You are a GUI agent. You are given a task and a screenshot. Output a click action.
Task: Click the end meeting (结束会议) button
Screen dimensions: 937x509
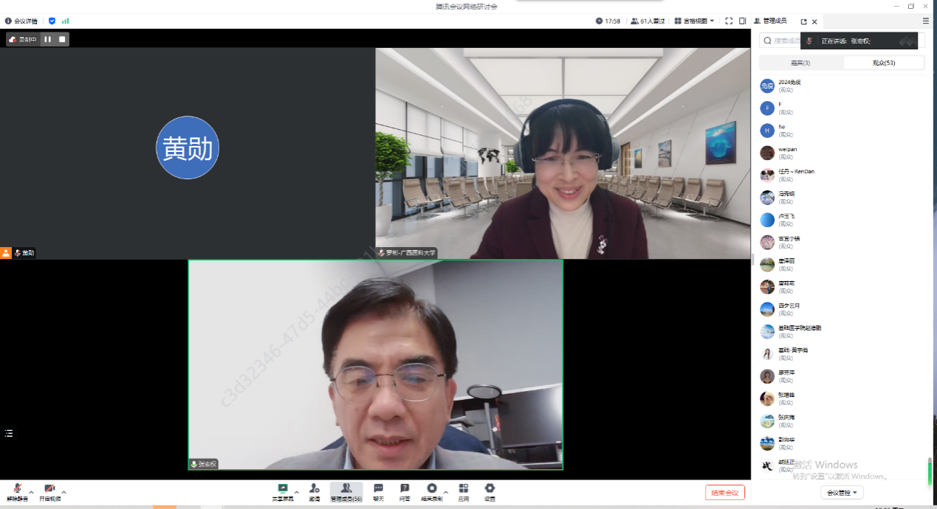pos(724,493)
